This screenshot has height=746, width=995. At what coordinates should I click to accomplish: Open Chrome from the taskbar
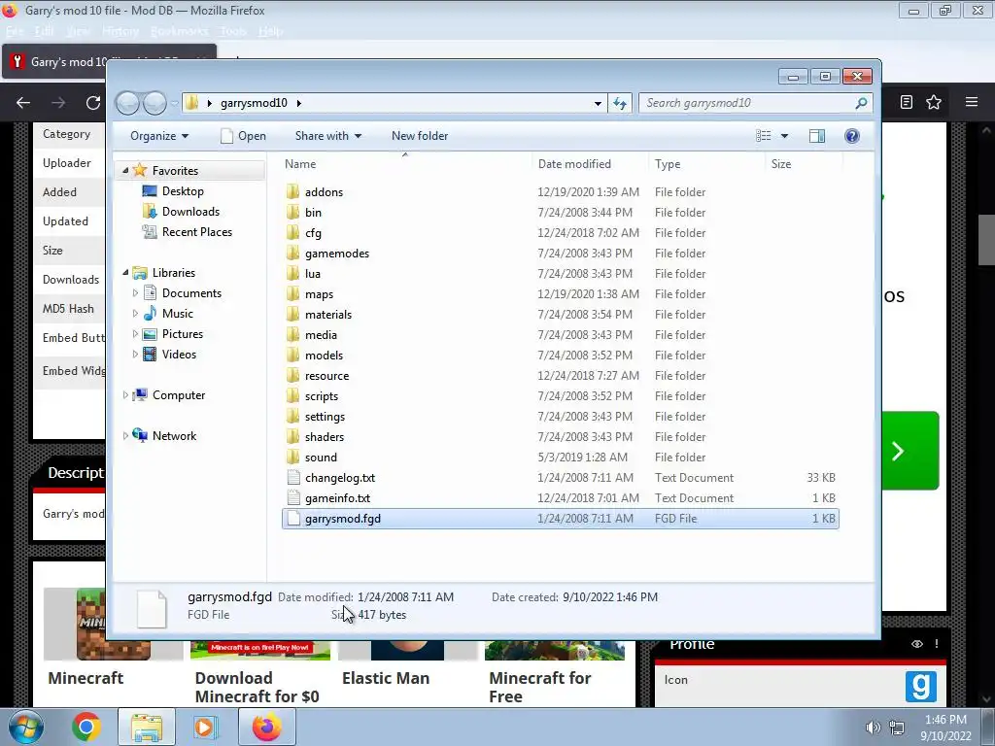[x=86, y=727]
